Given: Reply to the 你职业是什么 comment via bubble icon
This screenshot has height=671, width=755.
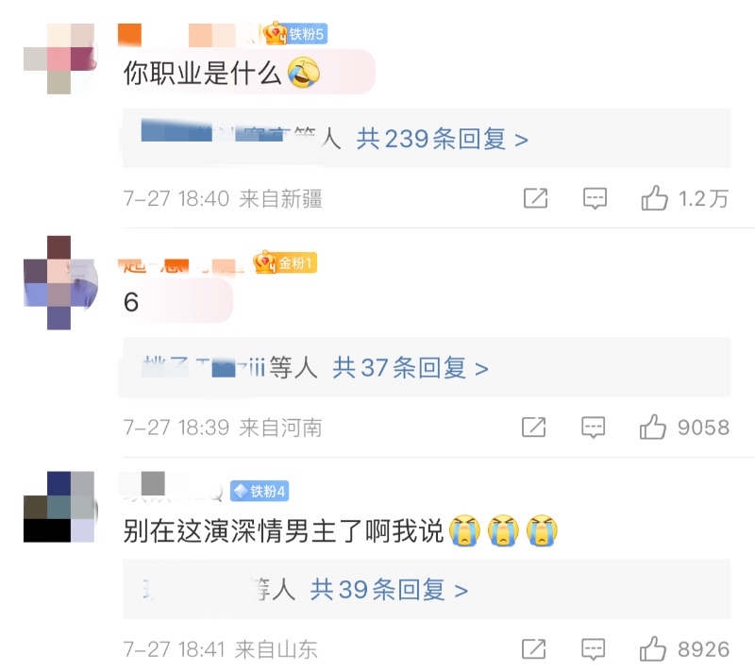Looking at the screenshot, I should [x=596, y=198].
